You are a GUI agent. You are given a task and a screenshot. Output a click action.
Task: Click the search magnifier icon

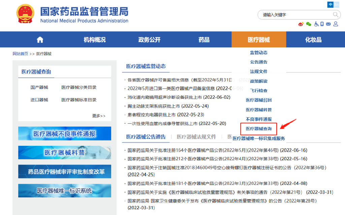point(335,14)
